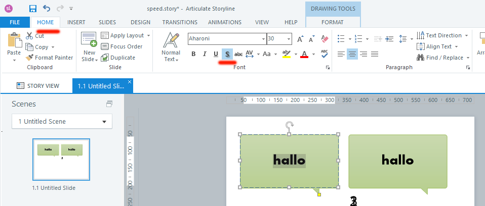The width and height of the screenshot is (485, 206).
Task: Click the Undo arrow icon
Action: (47, 8)
